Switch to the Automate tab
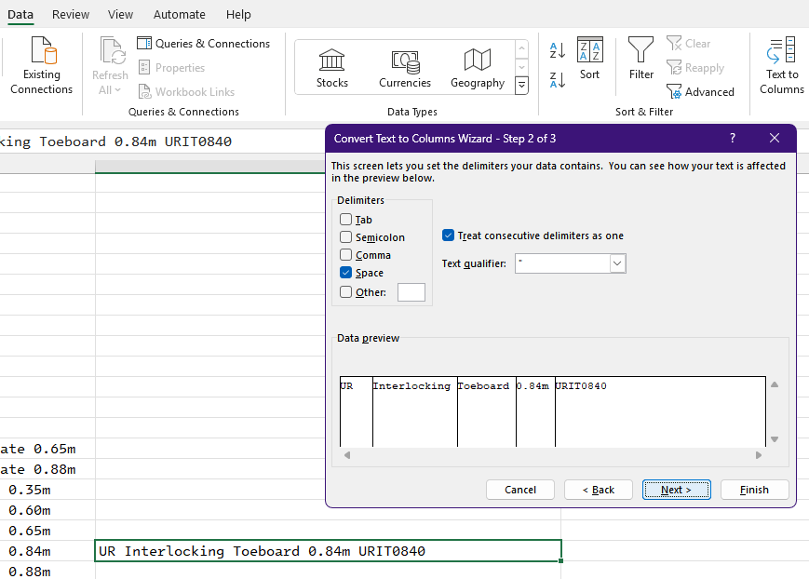The height and width of the screenshot is (579, 809). [x=179, y=15]
